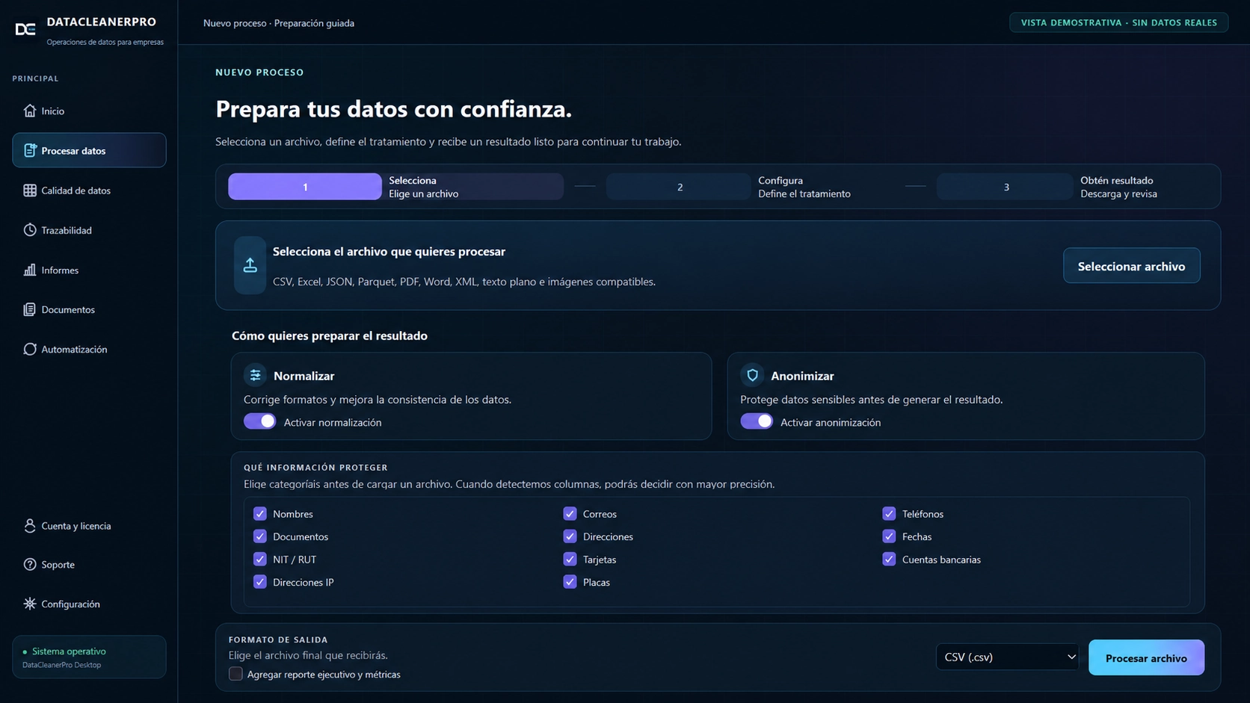Uncheck the Tarjetas checkbox
The image size is (1250, 703).
click(x=570, y=559)
